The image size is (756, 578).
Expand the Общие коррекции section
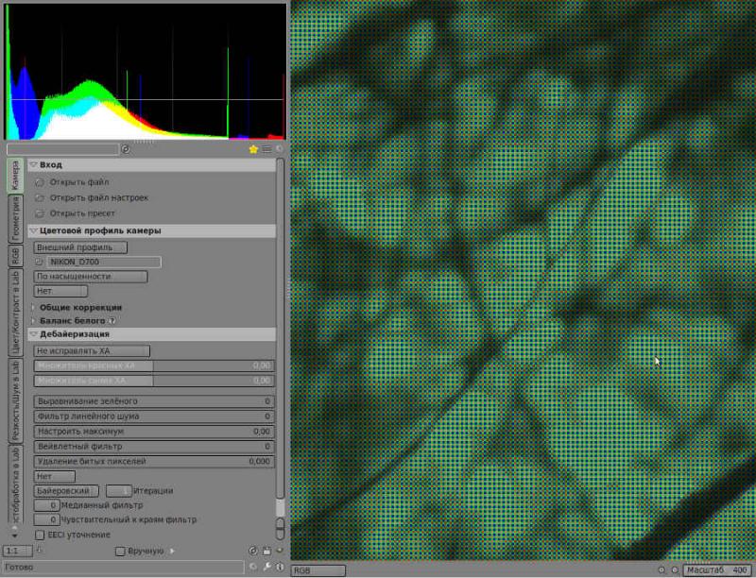coord(33,307)
